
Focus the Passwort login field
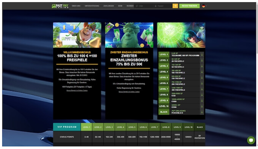tap(162, 6)
